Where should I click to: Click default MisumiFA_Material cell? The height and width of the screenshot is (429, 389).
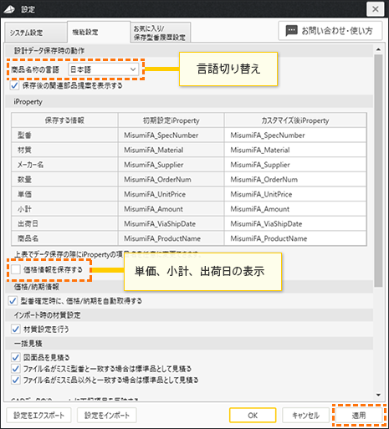coord(171,150)
